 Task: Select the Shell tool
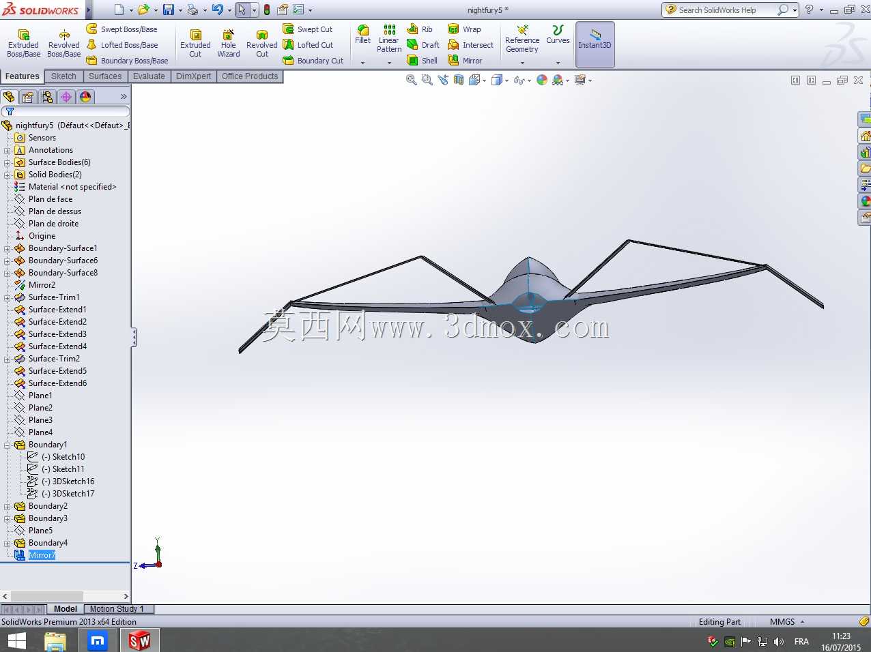click(423, 61)
